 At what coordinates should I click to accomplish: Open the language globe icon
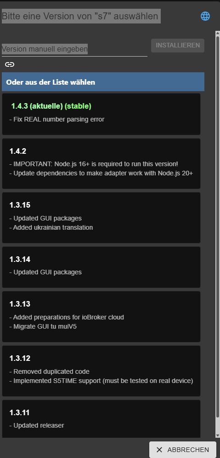(x=205, y=16)
